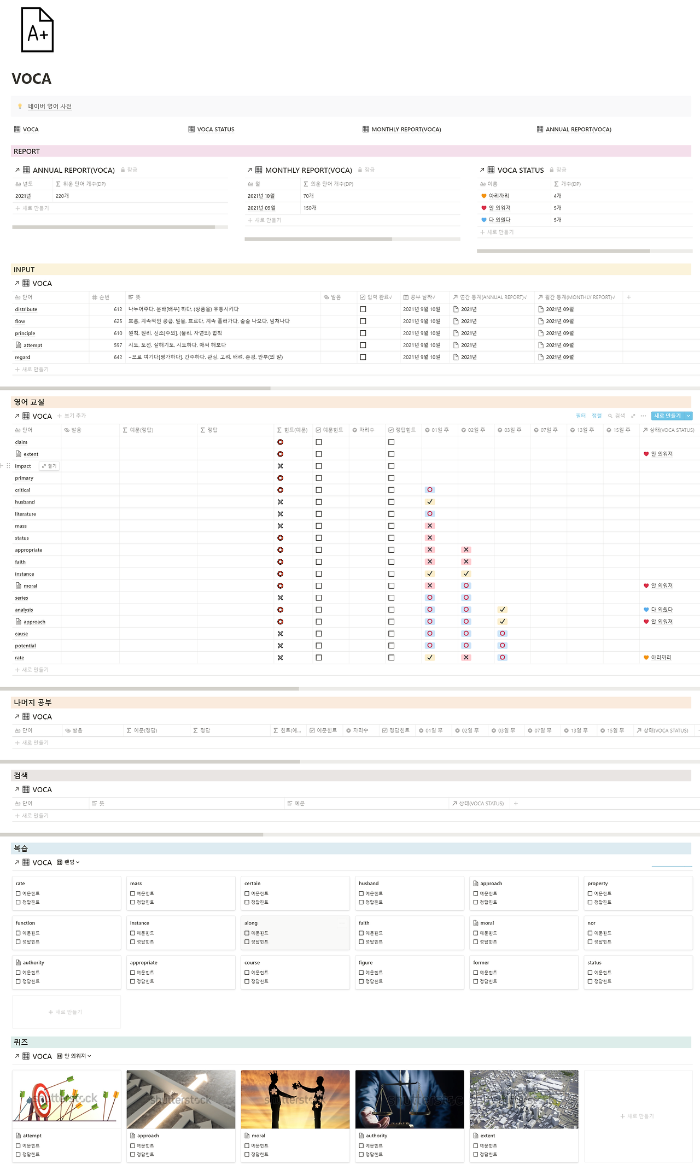Screen dimensions: 700x1170
Task: Check 입력 완료 for the regard row
Action: click(363, 358)
